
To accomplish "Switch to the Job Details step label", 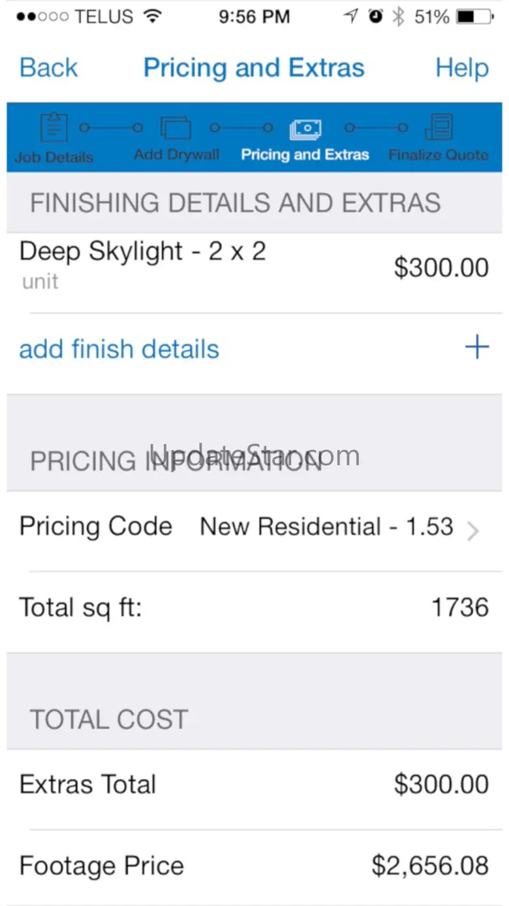I will (x=54, y=157).
